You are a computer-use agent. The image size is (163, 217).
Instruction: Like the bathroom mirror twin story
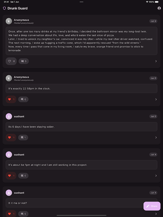tap(11, 61)
